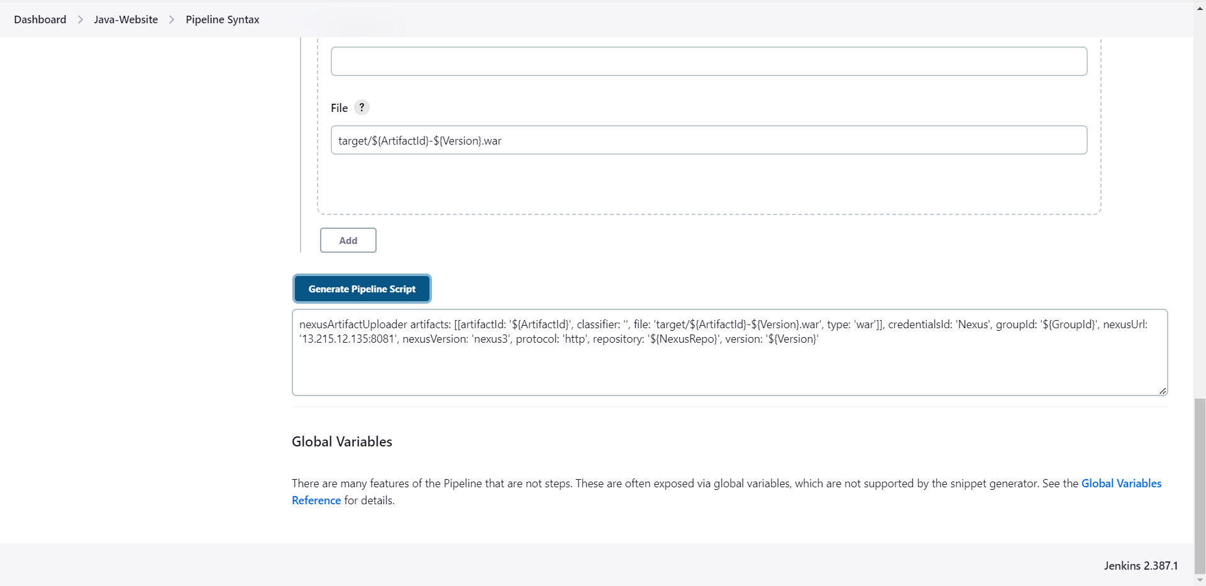Click the scrollbar down arrow
The image size is (1206, 586).
[x=1200, y=580]
